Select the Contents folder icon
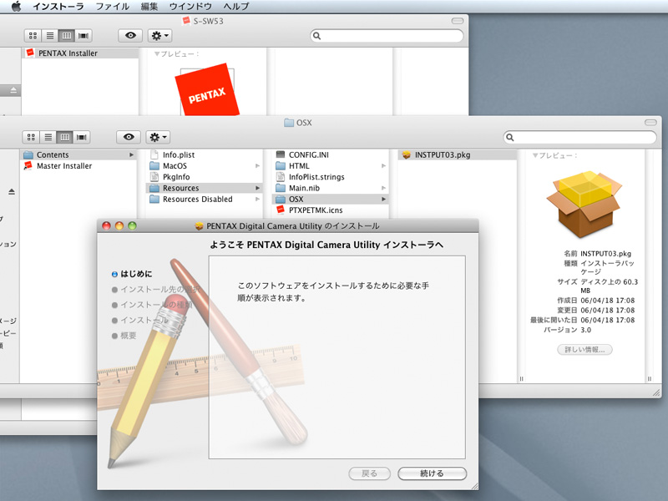This screenshot has height=501, width=668. pos(28,154)
